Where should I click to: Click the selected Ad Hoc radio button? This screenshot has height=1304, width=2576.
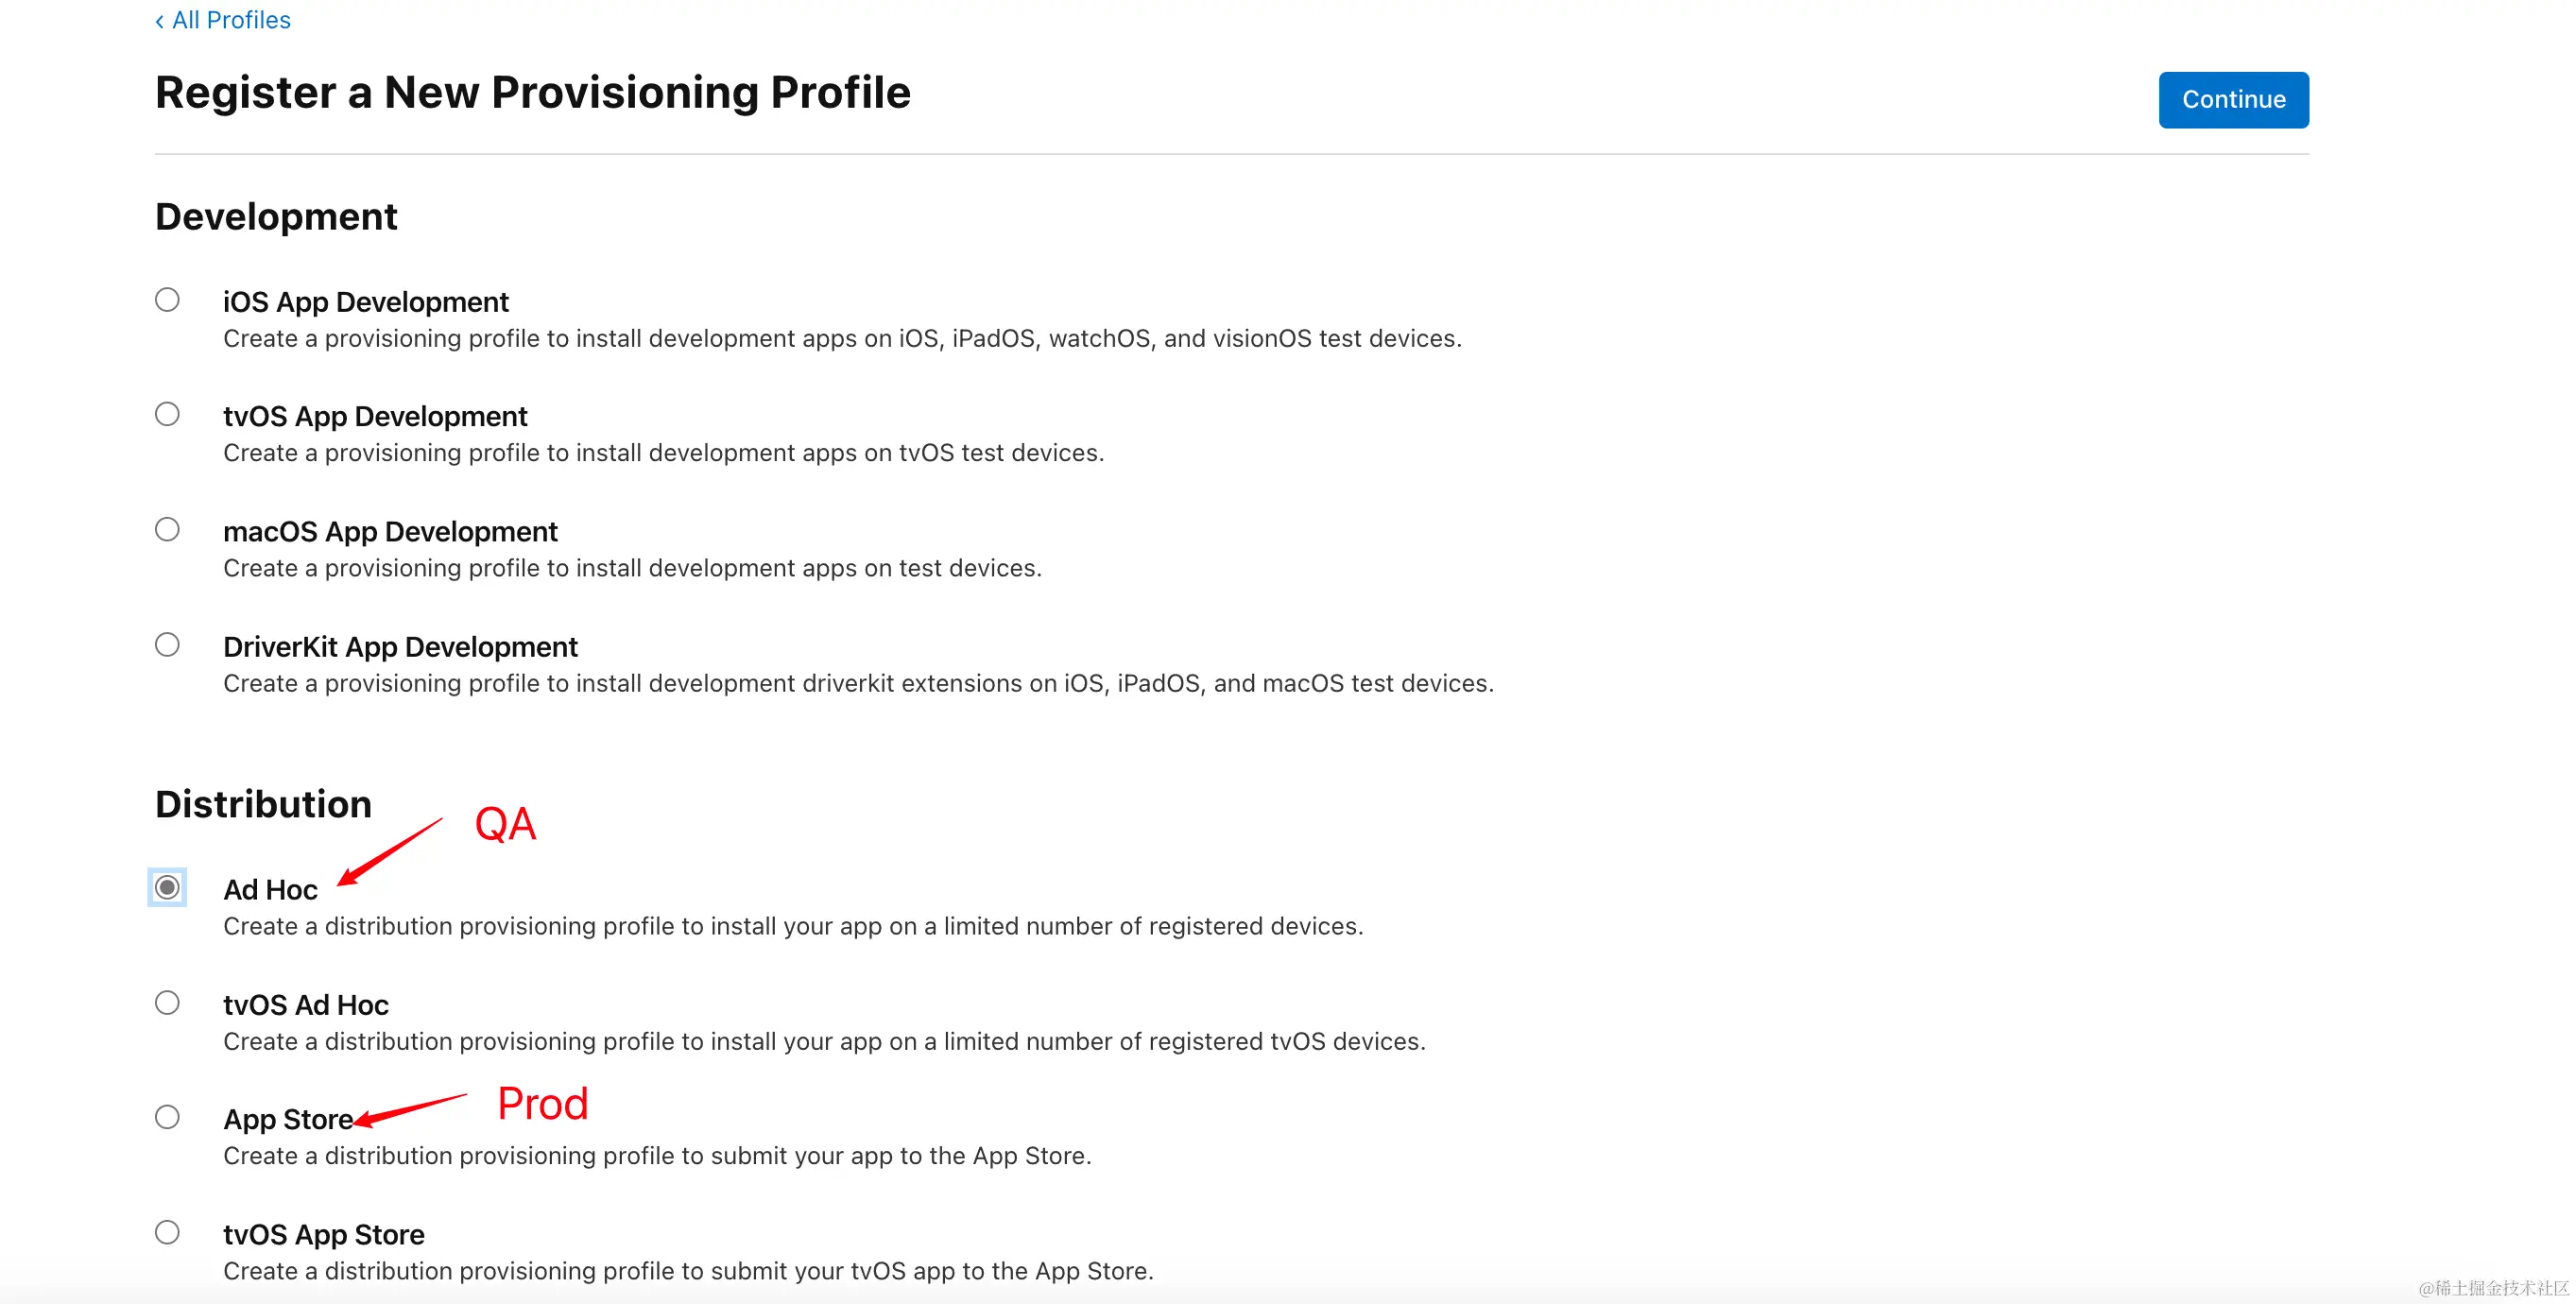[167, 887]
